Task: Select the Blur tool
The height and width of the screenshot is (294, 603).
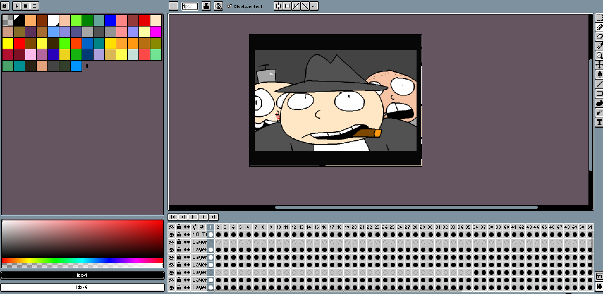Action: coord(599,112)
